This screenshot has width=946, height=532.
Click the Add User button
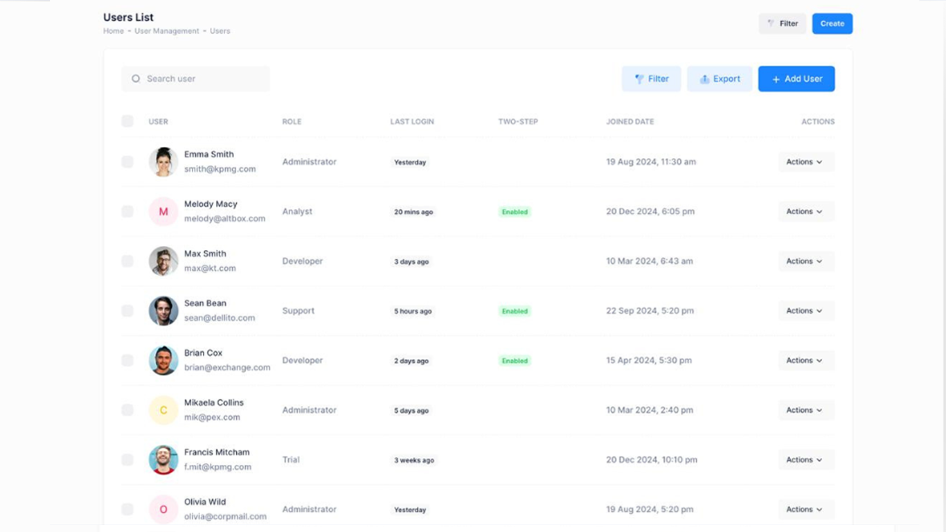tap(796, 79)
